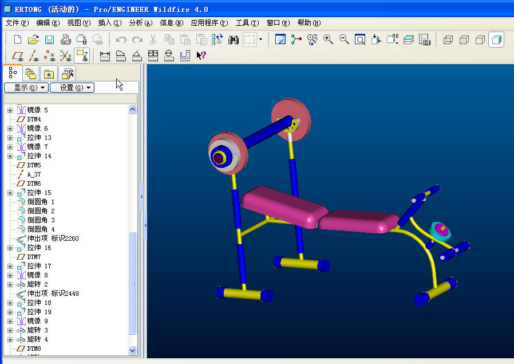Switch to wireframe display mode

(448, 40)
